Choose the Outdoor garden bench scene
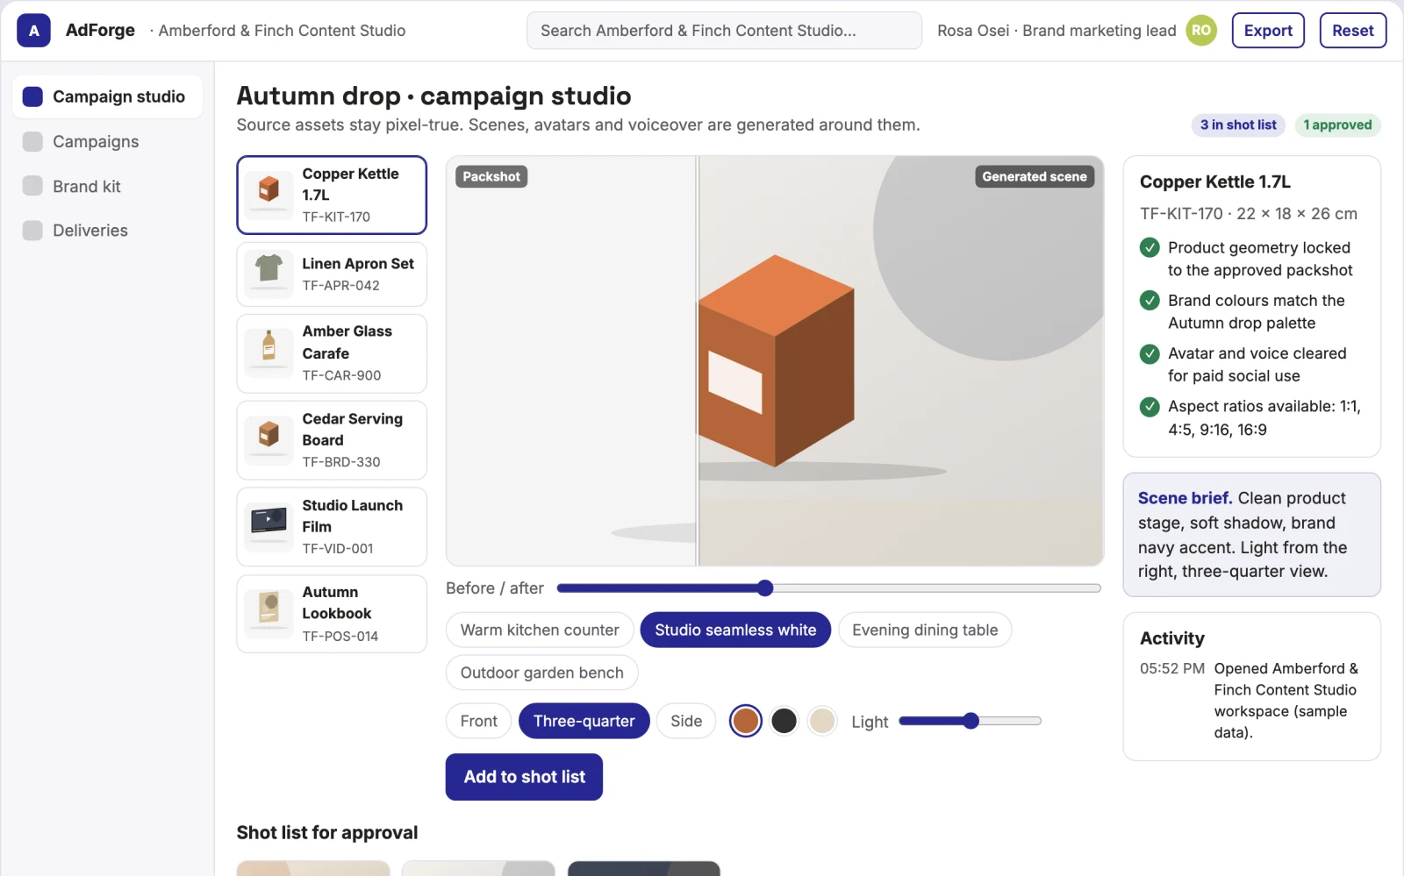1404x876 pixels. (x=542, y=673)
